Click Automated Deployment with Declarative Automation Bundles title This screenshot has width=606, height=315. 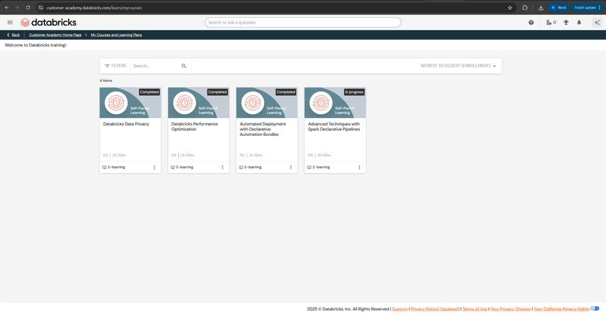click(263, 129)
